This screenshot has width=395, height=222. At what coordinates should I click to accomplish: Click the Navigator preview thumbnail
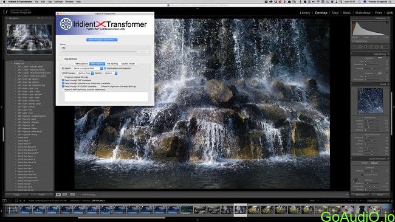[x=30, y=39]
